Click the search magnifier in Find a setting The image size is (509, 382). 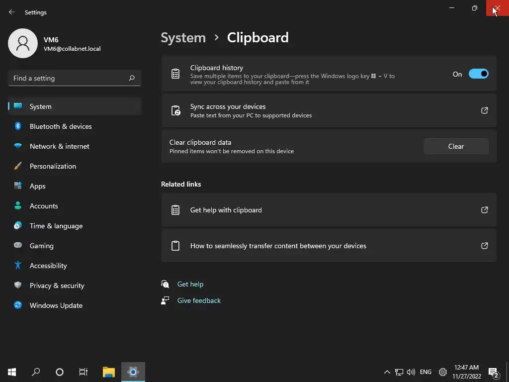[x=132, y=78]
